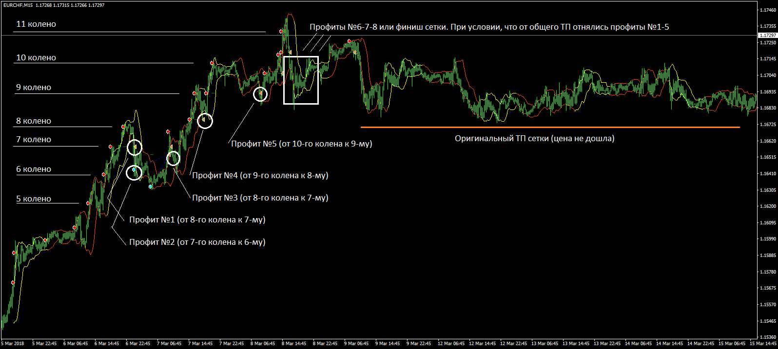Screen dimensions: 778x349
Task: Click the 14 Mar 22:45 time label
Action: pos(700,344)
